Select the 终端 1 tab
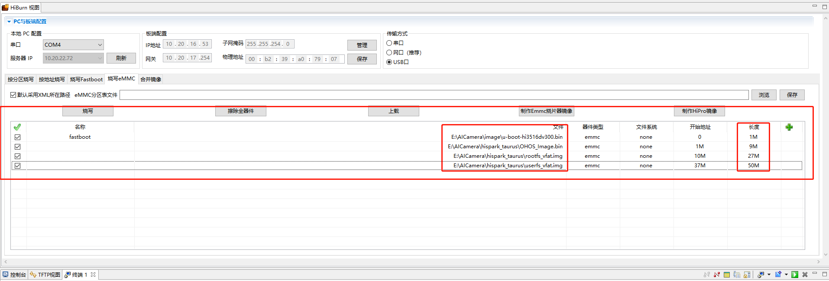The width and height of the screenshot is (829, 281). click(80, 275)
